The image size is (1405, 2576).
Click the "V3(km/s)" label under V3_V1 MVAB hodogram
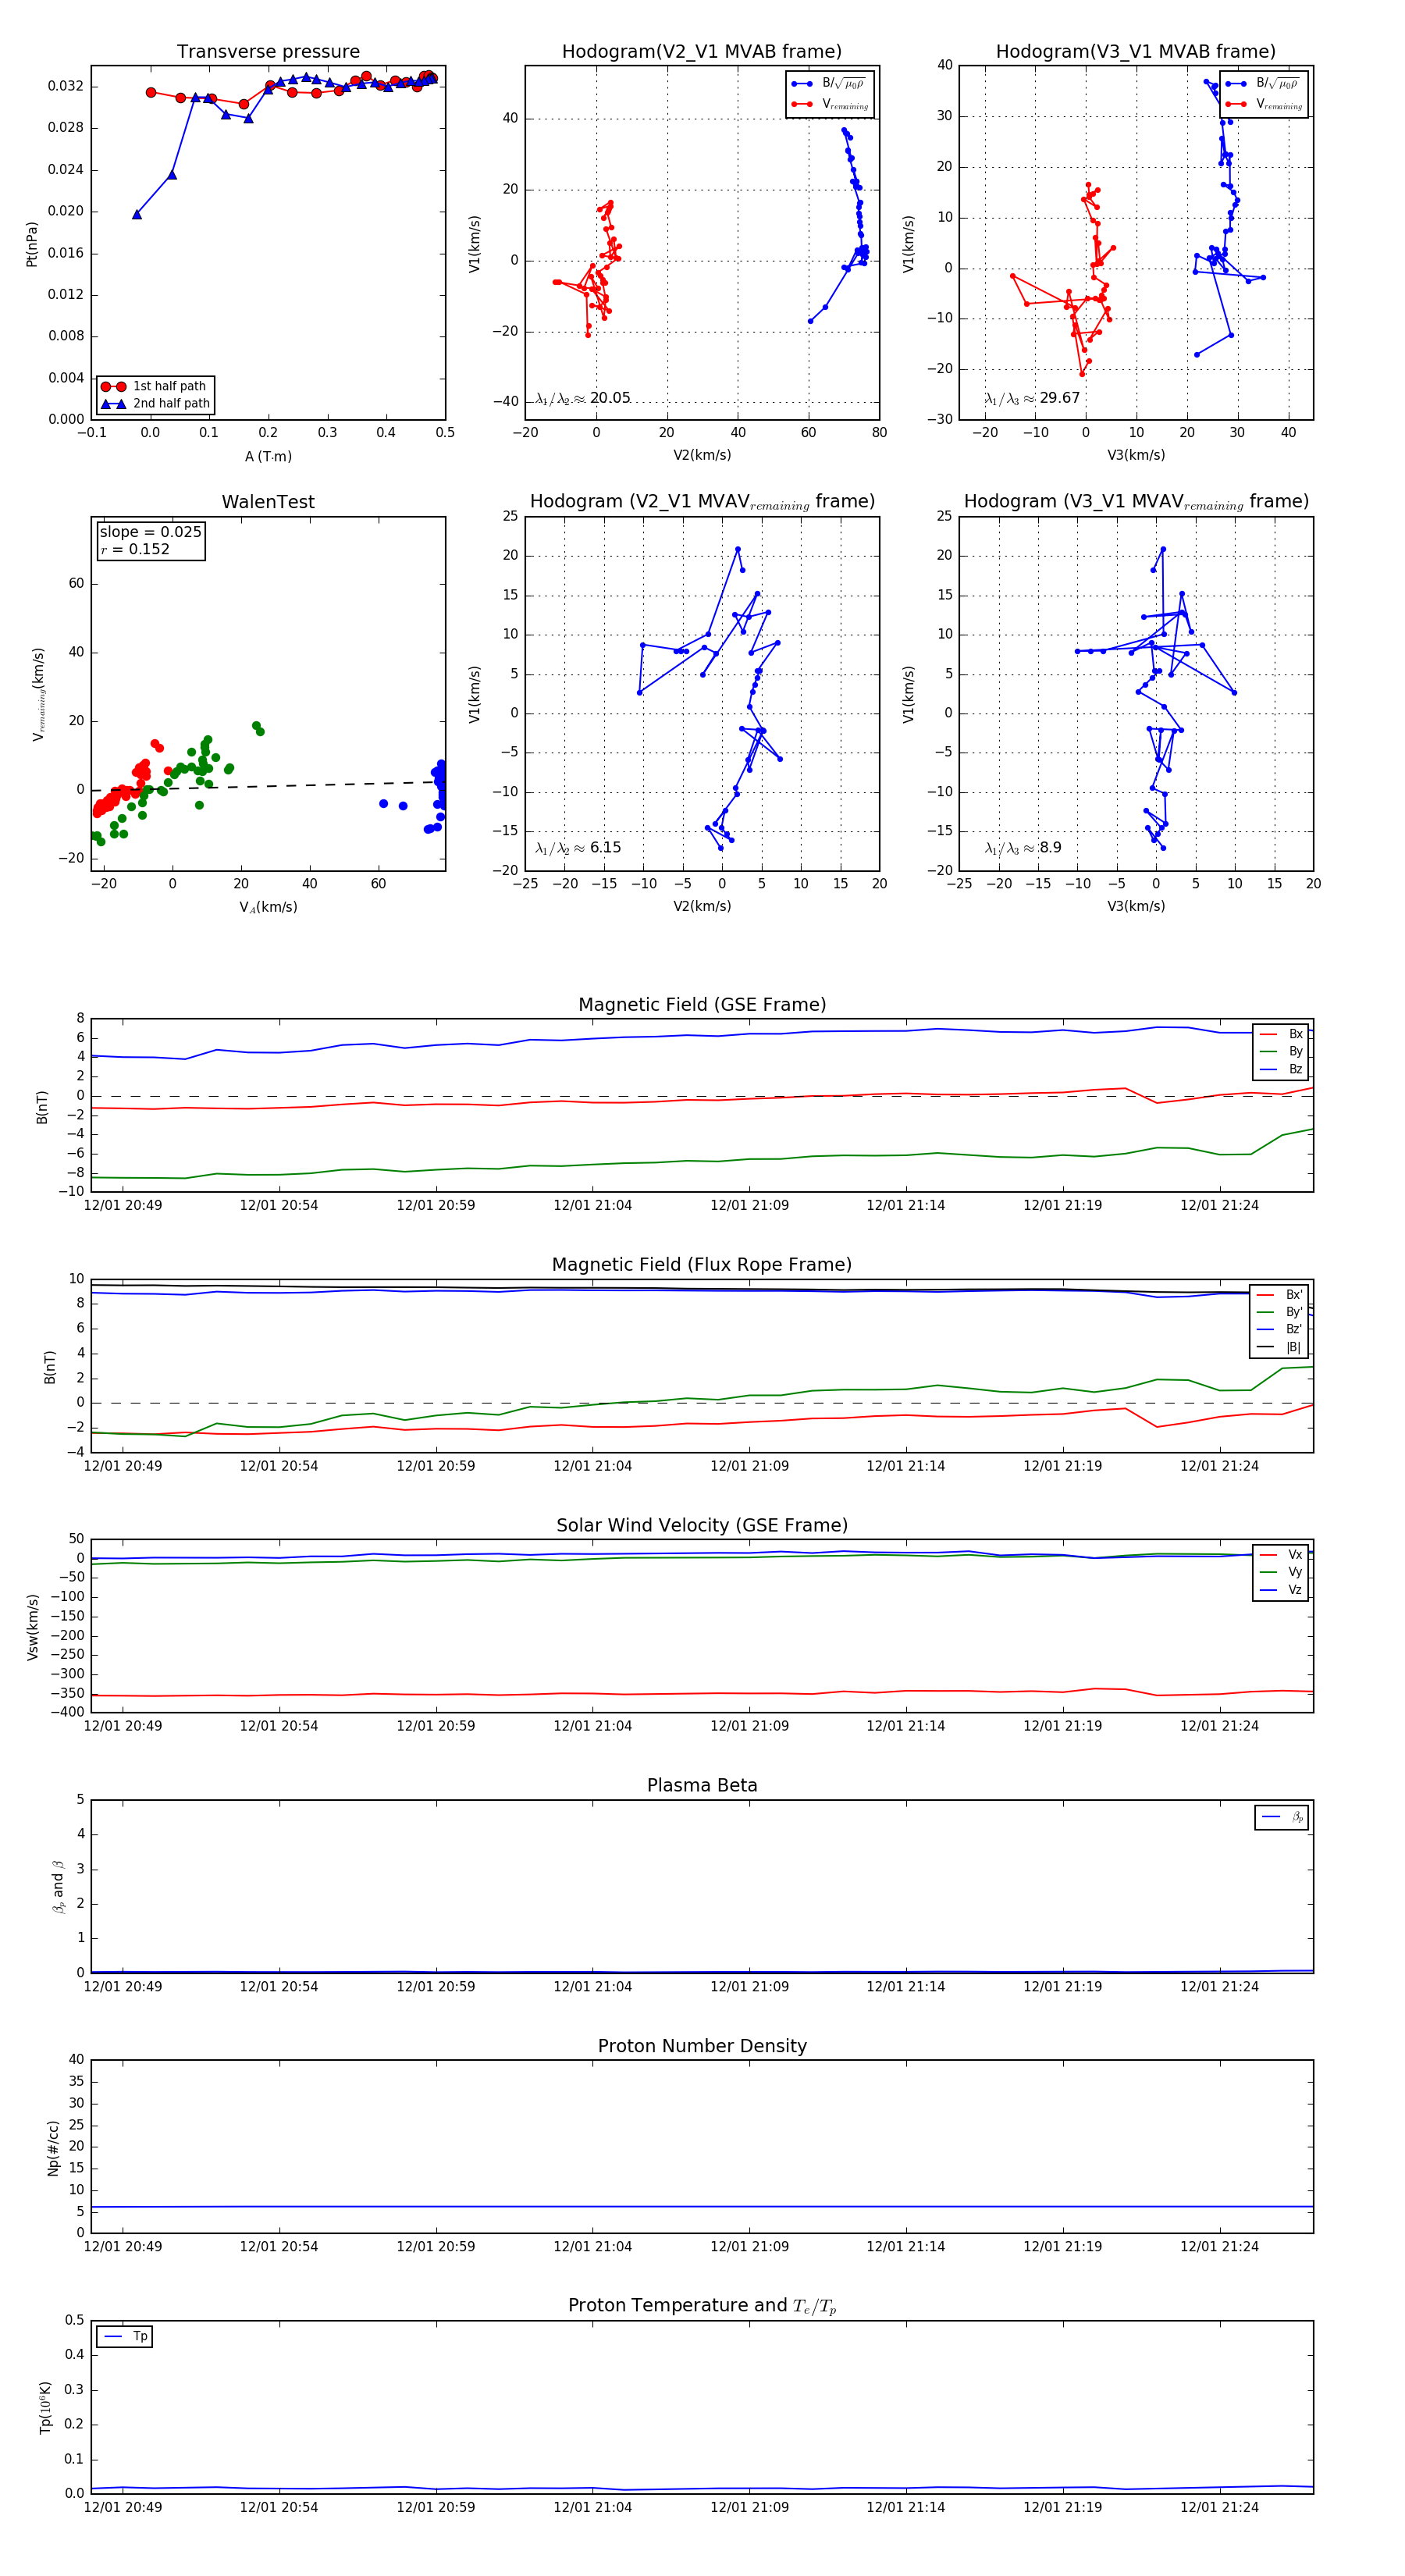pos(1136,455)
